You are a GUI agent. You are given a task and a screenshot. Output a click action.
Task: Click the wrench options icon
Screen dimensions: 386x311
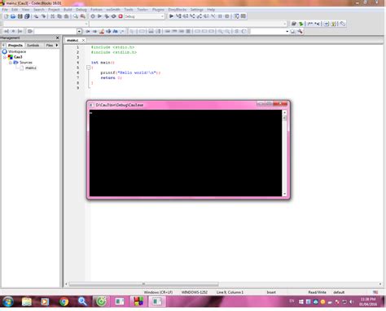tap(300, 32)
